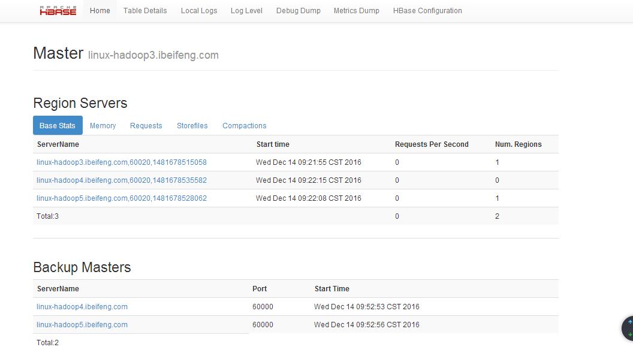This screenshot has height=353, width=633.
Task: Select the Base Stats tab
Action: (x=58, y=125)
